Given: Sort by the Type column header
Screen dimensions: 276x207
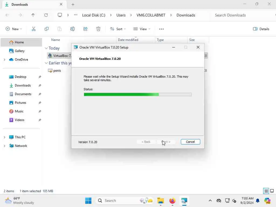Looking at the screenshot, I should [160, 40].
